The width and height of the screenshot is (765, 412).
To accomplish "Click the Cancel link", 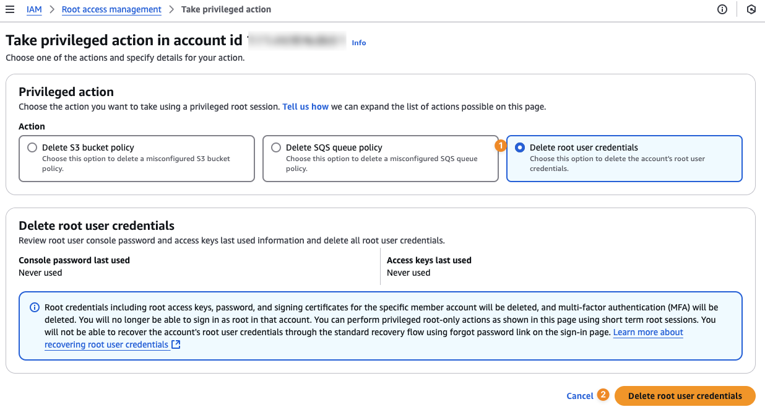I will coord(581,395).
